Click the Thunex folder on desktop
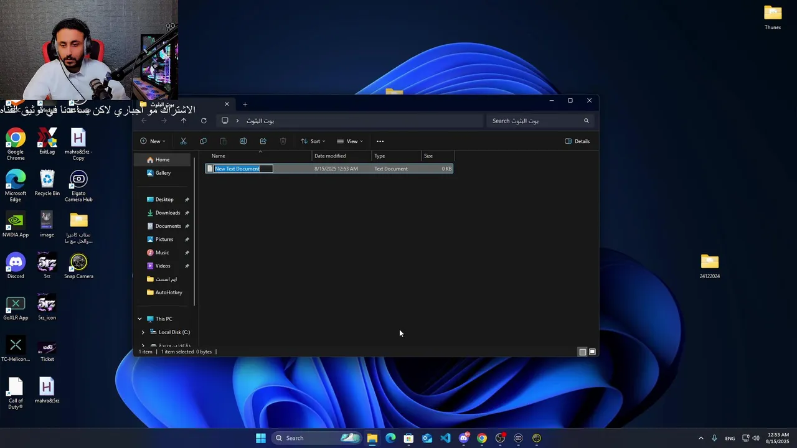Image resolution: width=797 pixels, height=448 pixels. 773,17
